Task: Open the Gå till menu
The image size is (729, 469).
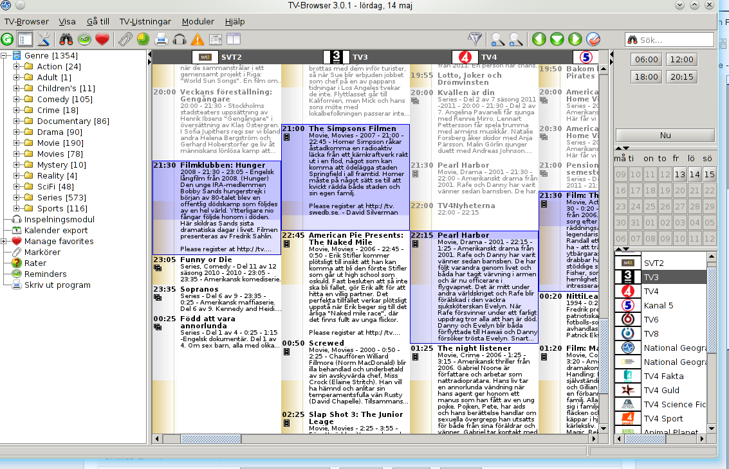Action: tap(98, 21)
